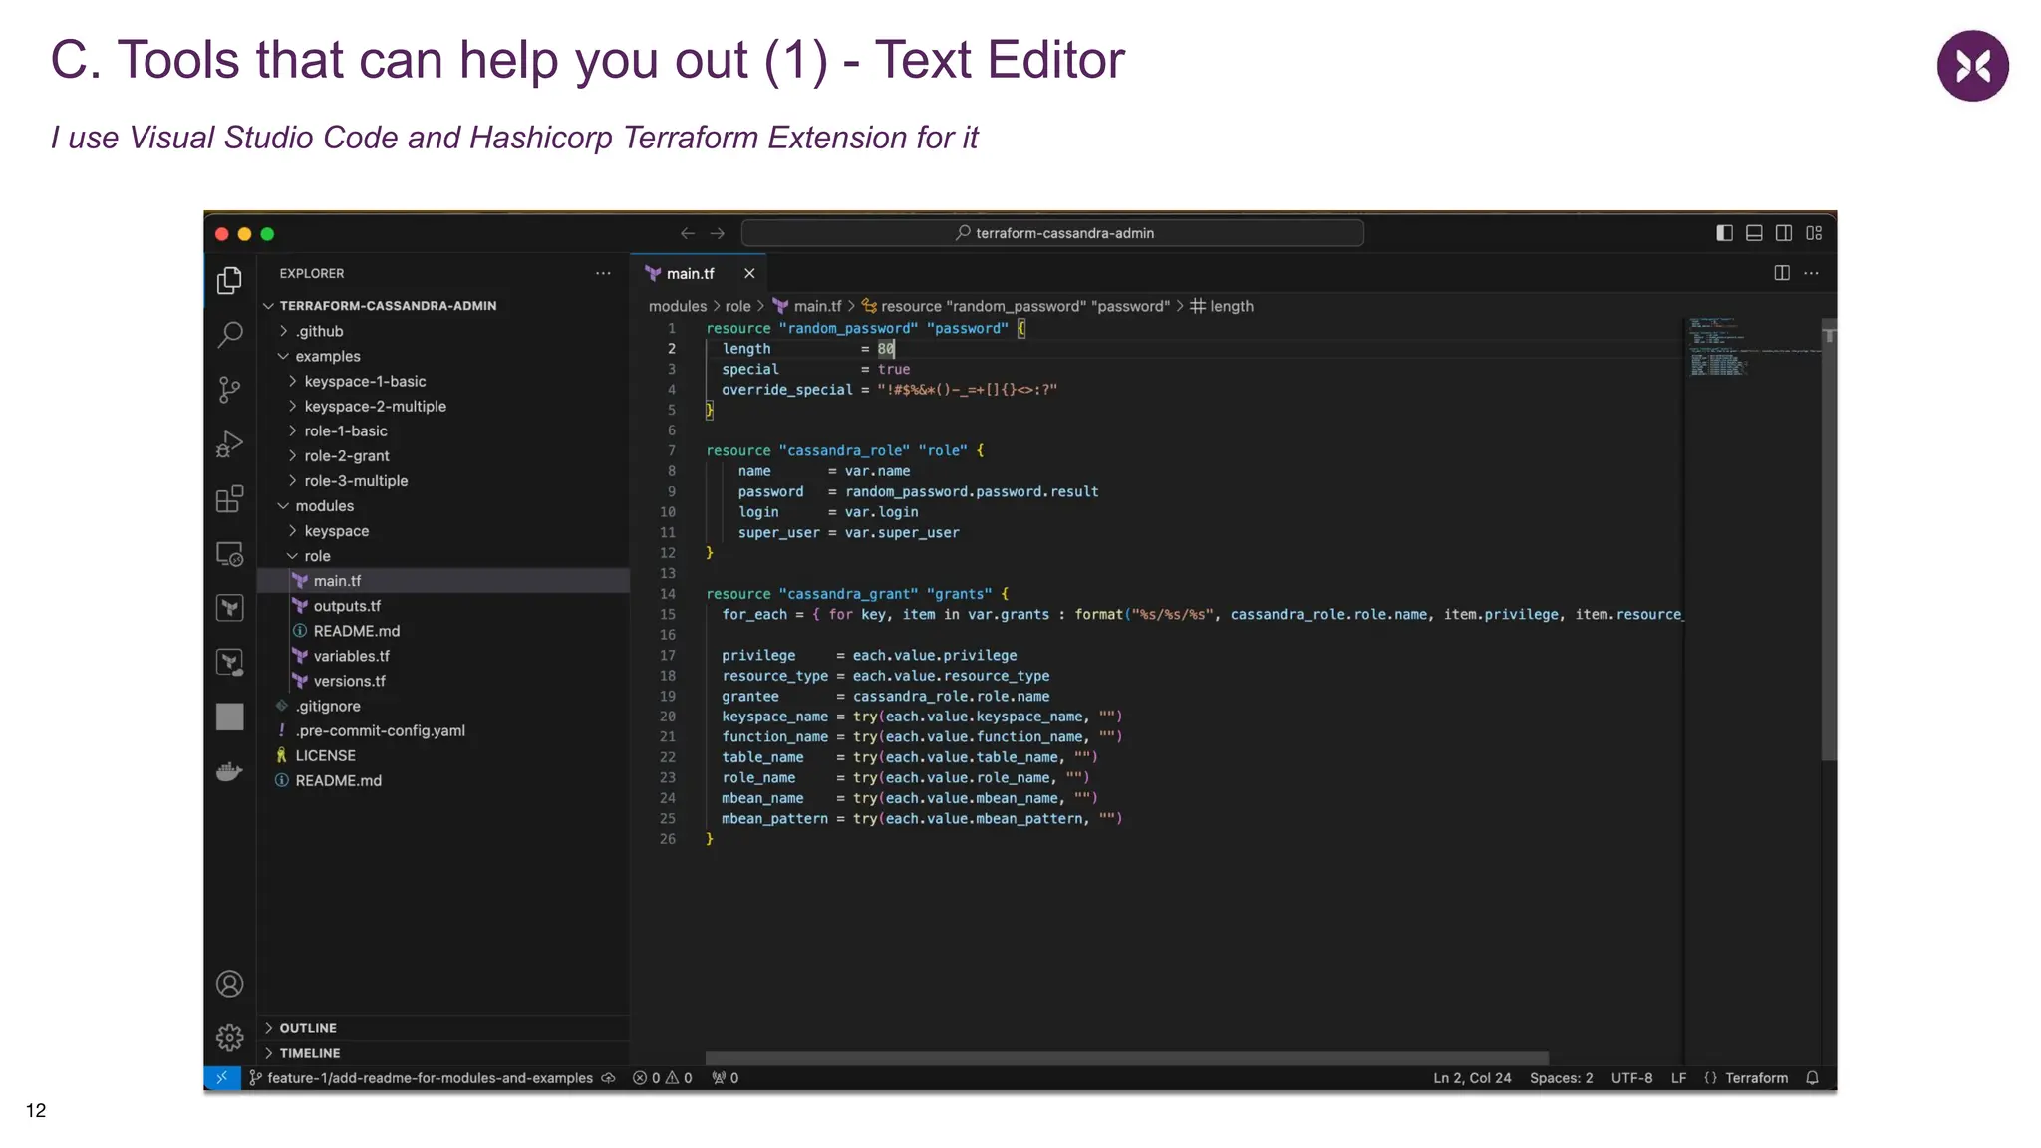Click the ports forwarded indicator showing 0
Viewport: 2041px width, 1148px height.
726,1078
